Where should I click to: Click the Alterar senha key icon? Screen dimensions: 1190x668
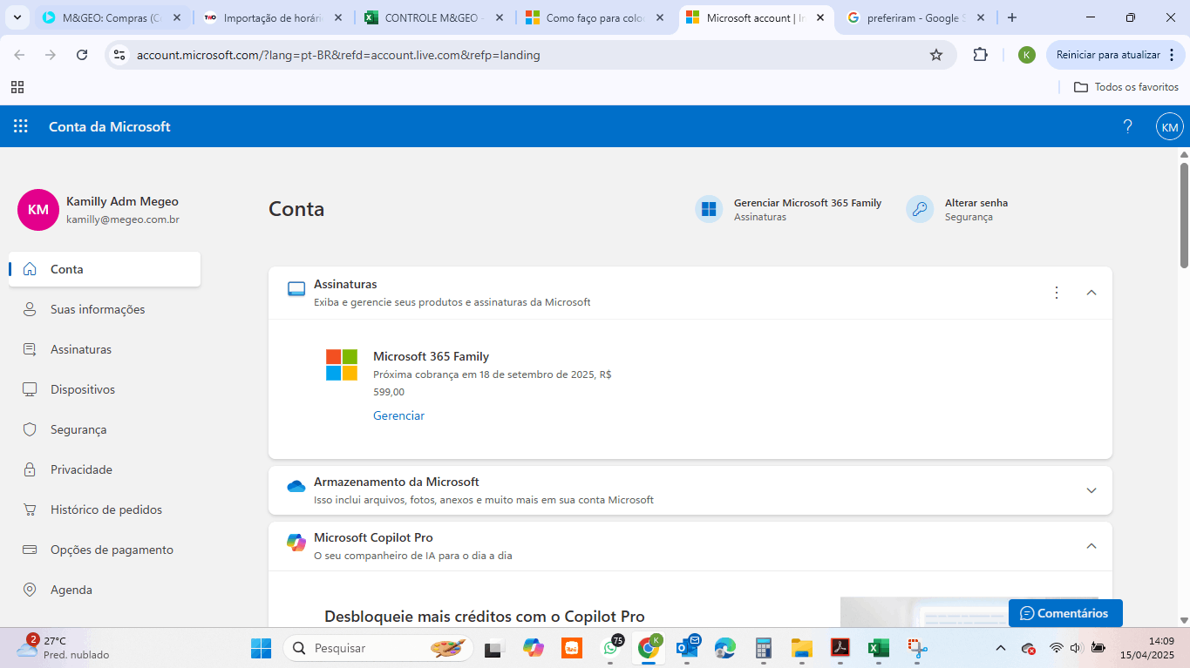[x=920, y=209]
